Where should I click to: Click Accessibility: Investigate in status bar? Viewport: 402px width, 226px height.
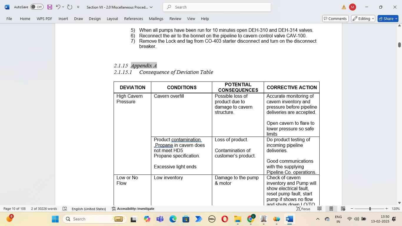(133, 209)
